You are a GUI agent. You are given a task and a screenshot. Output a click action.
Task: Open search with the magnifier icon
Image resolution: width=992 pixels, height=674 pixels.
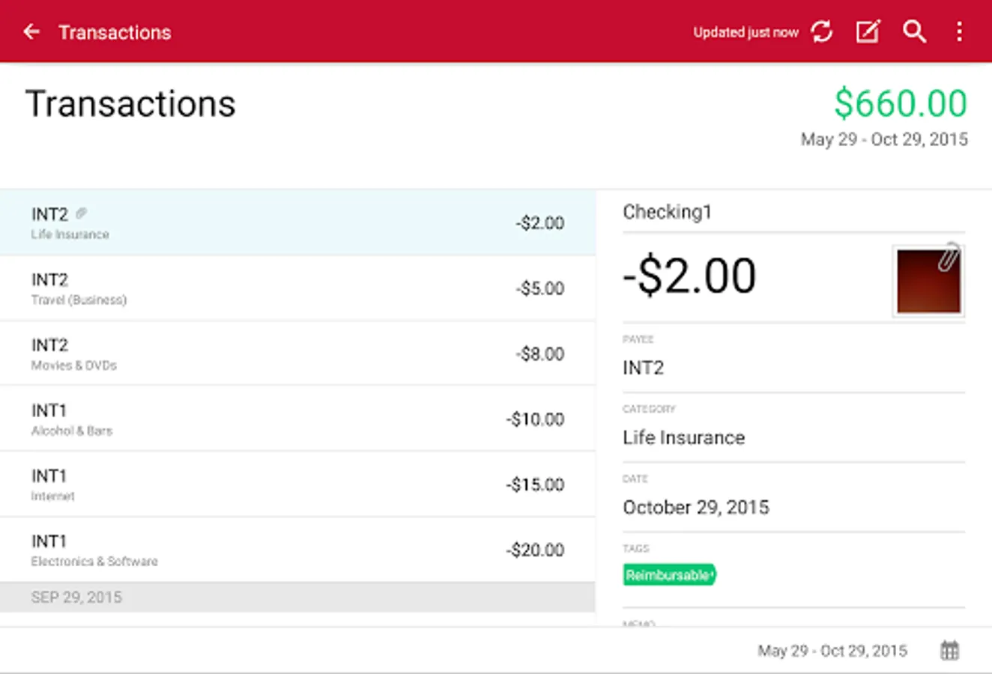(914, 31)
